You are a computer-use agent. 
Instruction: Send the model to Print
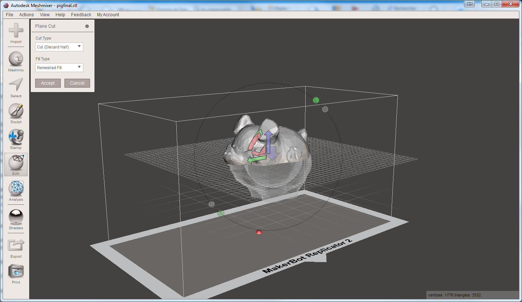coord(16,274)
